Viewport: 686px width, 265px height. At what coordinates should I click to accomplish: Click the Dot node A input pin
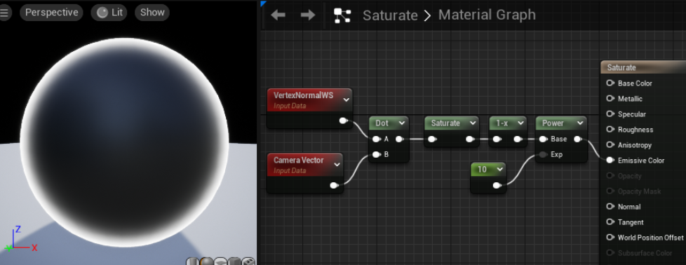[376, 139]
